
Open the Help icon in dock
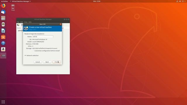pos(3,43)
